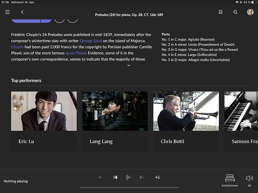Image resolution: width=258 pixels, height=193 pixels.
Task: Select part No. 2 in A minor
Action: (198, 44)
